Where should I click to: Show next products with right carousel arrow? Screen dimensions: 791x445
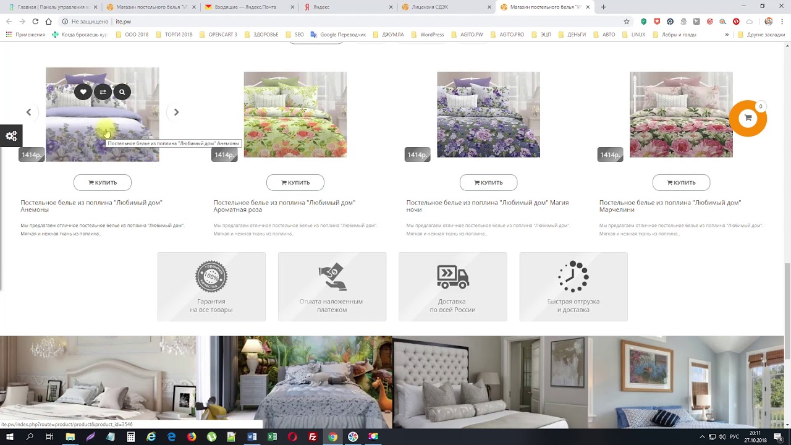click(x=176, y=112)
